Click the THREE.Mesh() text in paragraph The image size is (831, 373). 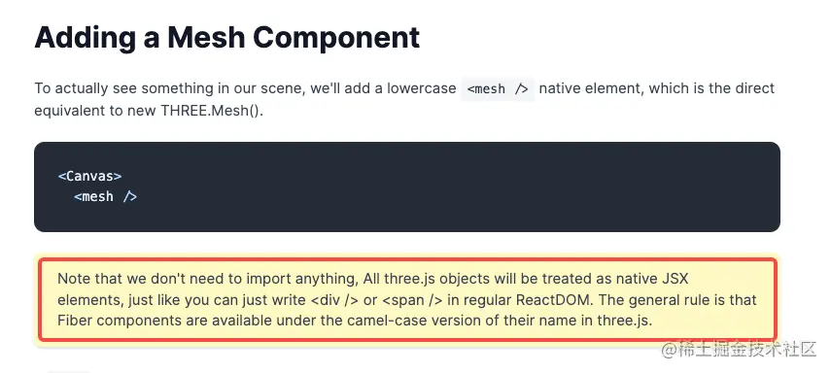212,112
